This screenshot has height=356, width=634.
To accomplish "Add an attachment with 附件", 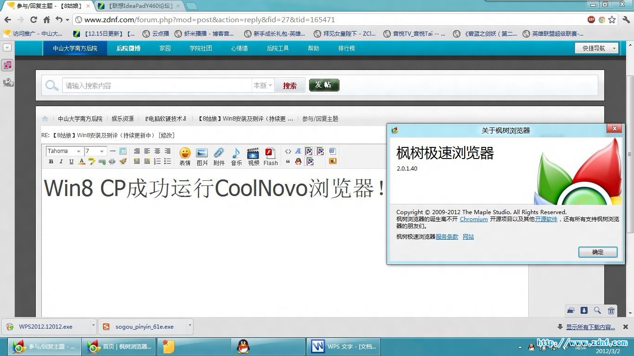I will pyautogui.click(x=219, y=157).
